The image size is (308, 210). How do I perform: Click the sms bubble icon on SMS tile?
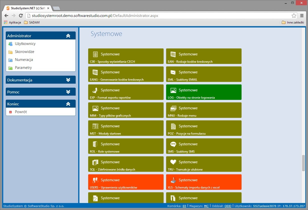point(173,144)
